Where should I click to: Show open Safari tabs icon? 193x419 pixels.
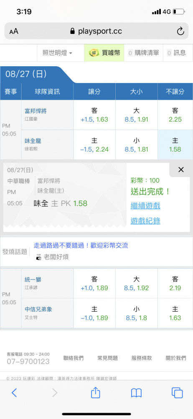point(177,393)
